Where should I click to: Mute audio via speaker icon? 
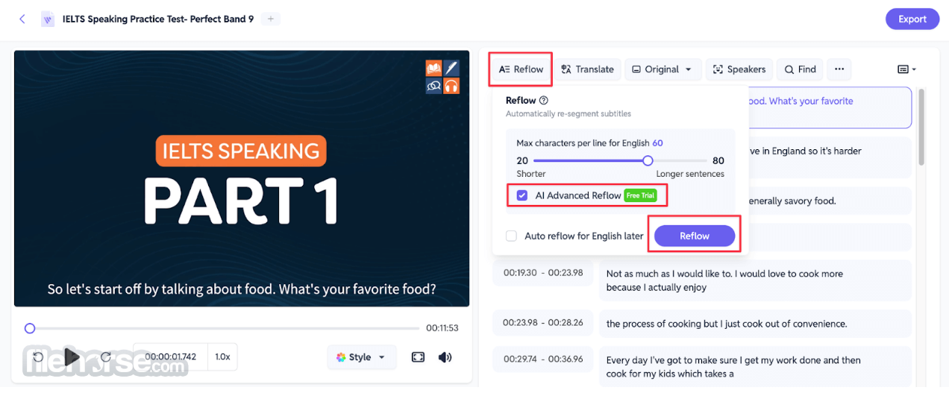click(x=445, y=357)
